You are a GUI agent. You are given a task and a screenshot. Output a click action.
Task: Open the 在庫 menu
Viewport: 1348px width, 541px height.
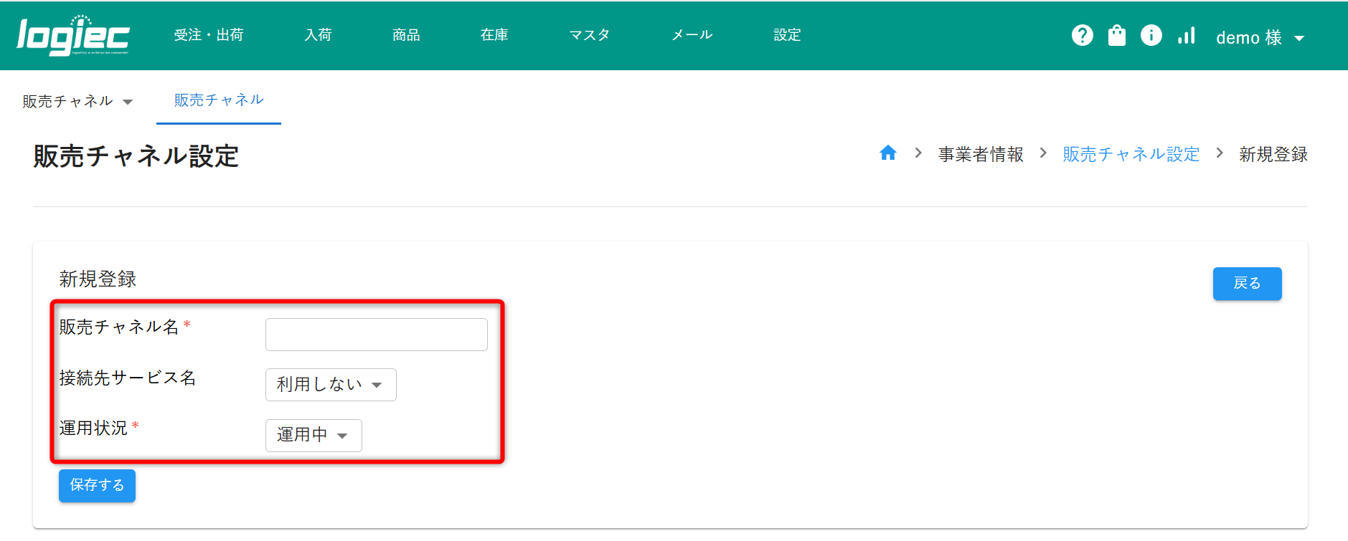point(494,35)
